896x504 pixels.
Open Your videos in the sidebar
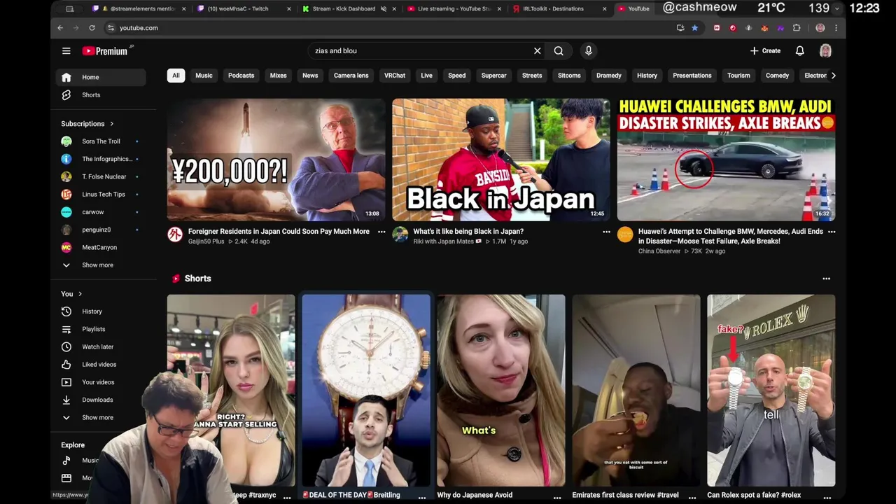[101, 382]
